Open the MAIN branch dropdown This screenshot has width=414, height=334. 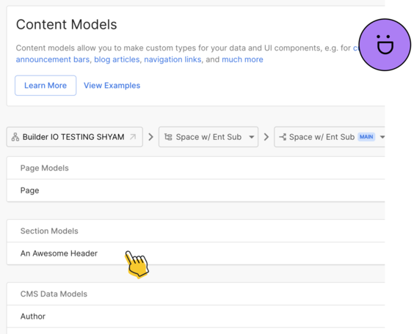330,137
